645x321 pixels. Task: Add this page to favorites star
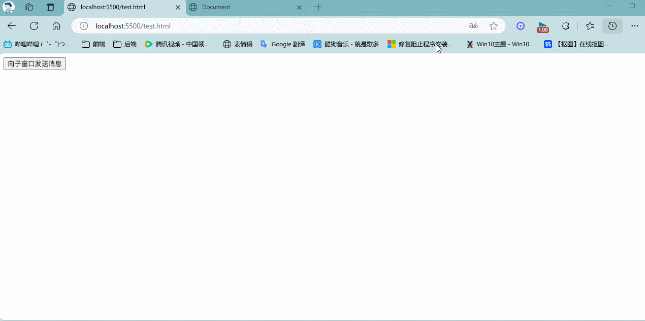tap(494, 26)
